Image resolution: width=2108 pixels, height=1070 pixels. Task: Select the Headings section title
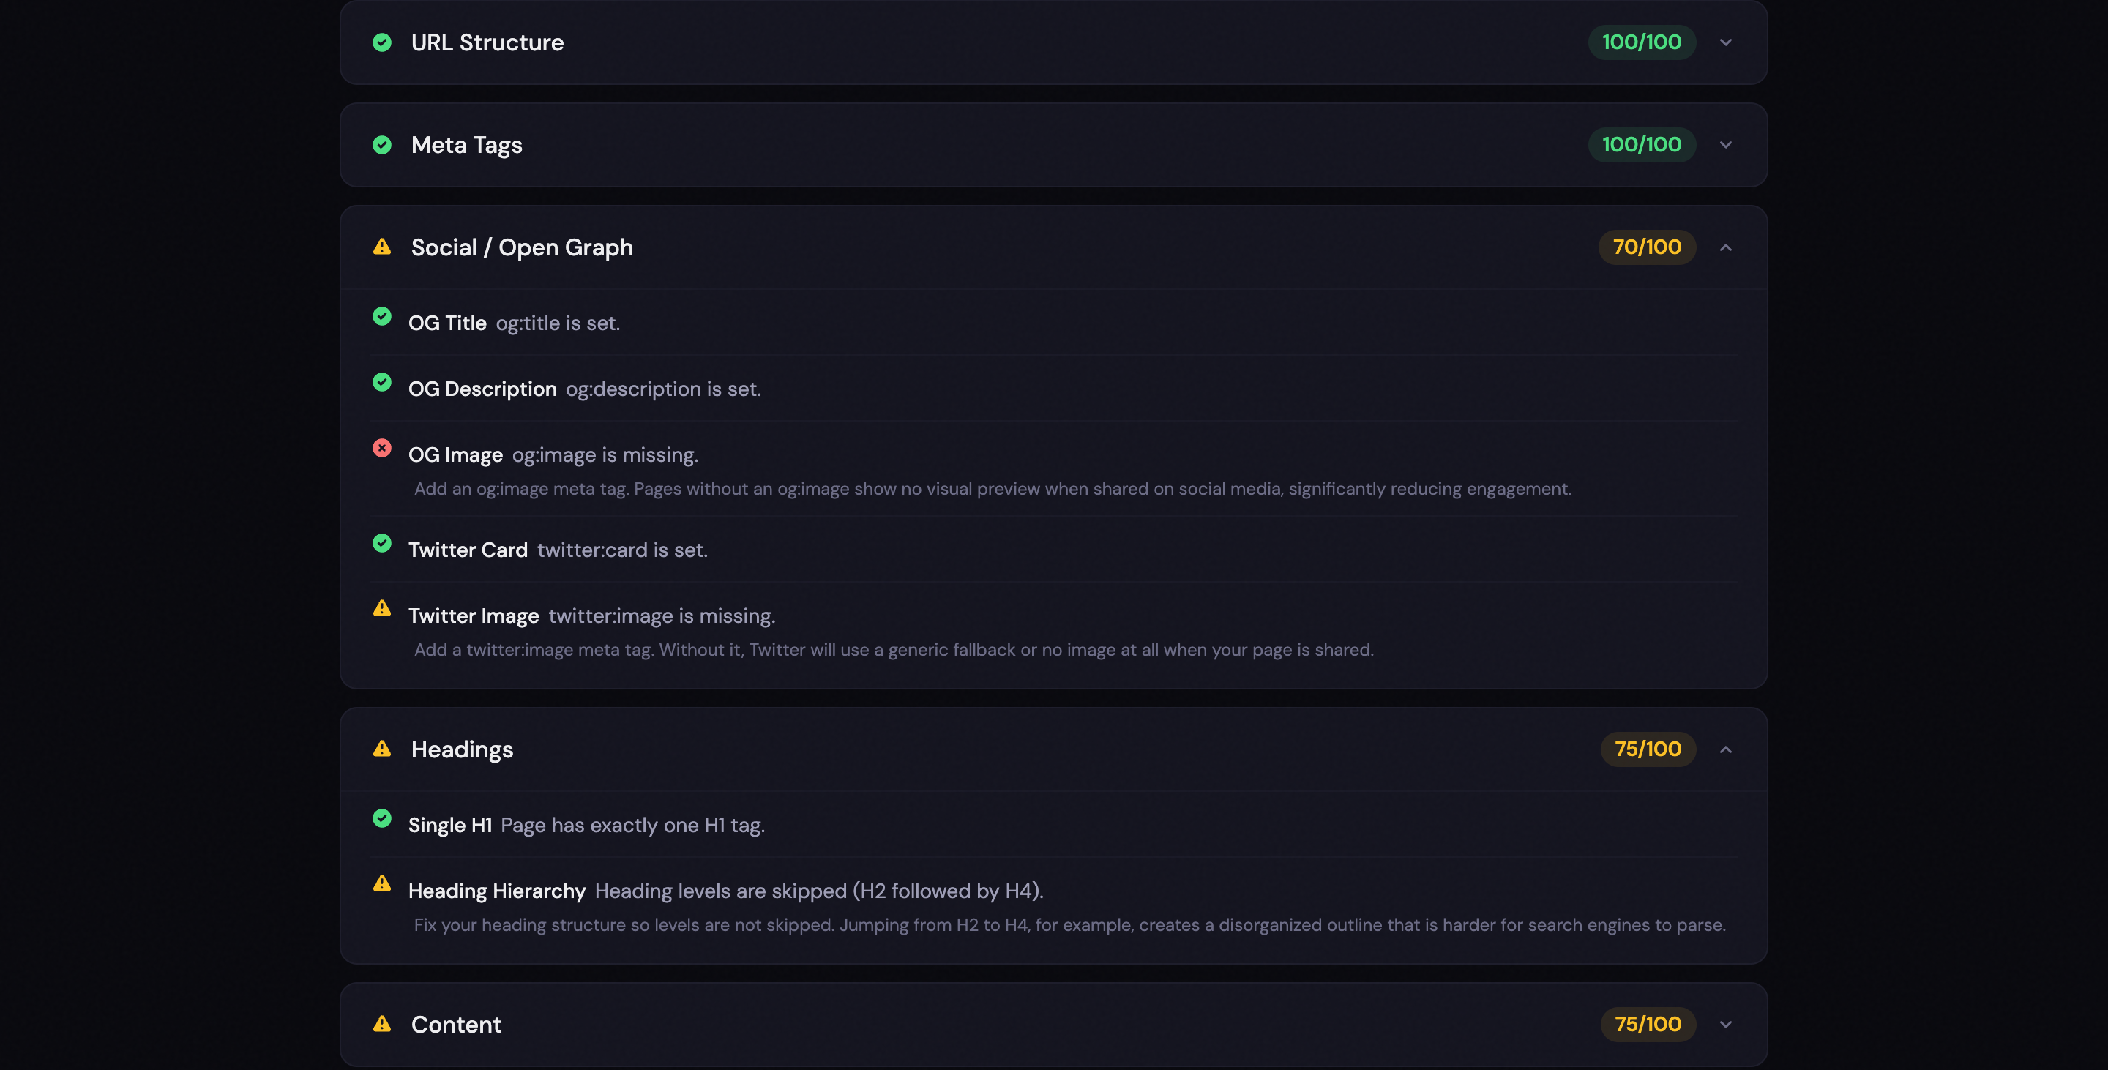pos(463,749)
